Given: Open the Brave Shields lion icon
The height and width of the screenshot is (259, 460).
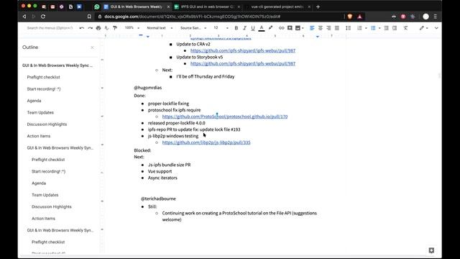Looking at the screenshot, I should pos(350,17).
